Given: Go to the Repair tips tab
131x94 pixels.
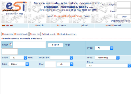Looking at the screenshot, I should click(35, 34).
